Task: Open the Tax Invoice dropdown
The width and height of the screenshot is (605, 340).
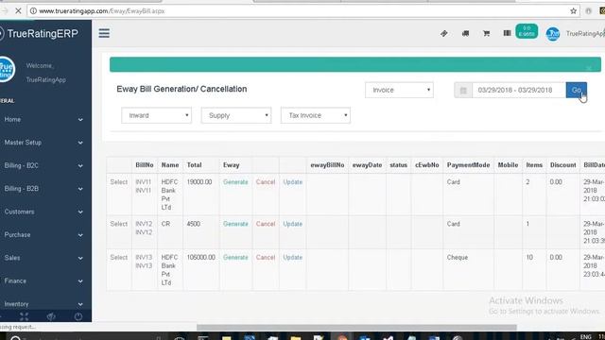Action: click(316, 115)
